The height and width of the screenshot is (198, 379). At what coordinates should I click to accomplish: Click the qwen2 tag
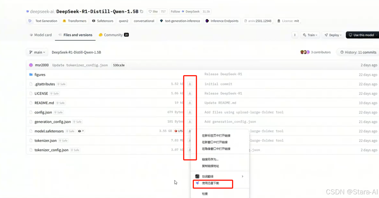124,21
